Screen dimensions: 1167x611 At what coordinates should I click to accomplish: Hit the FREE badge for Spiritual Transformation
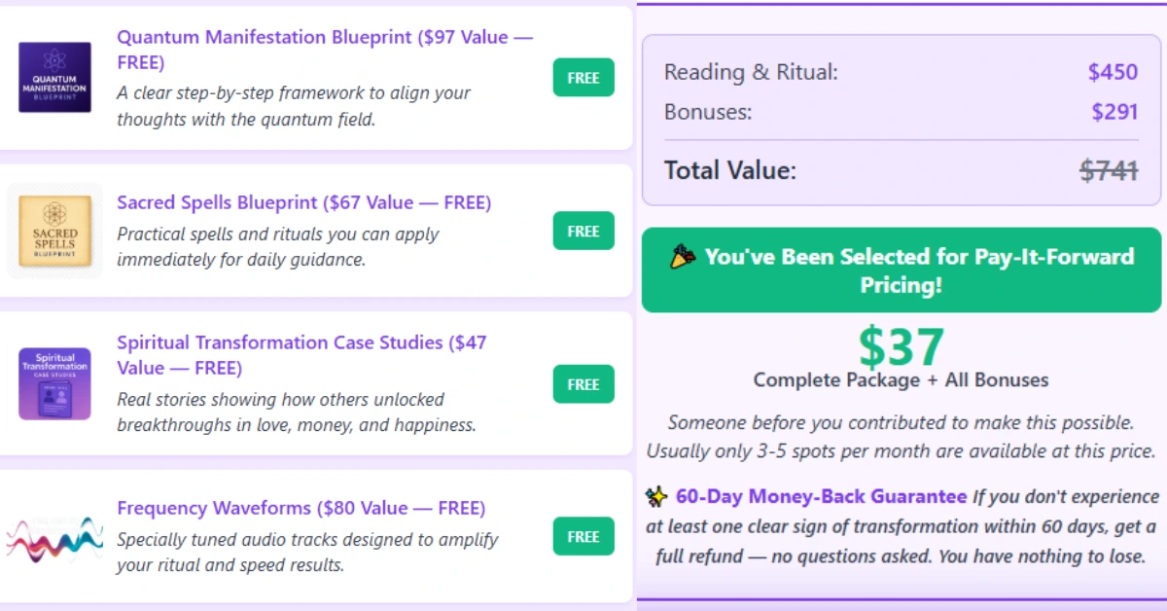[583, 384]
